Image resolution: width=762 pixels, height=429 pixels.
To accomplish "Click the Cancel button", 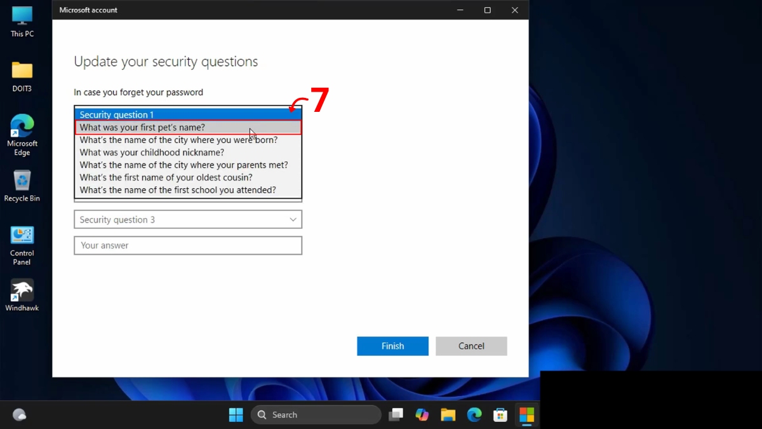I will point(471,346).
